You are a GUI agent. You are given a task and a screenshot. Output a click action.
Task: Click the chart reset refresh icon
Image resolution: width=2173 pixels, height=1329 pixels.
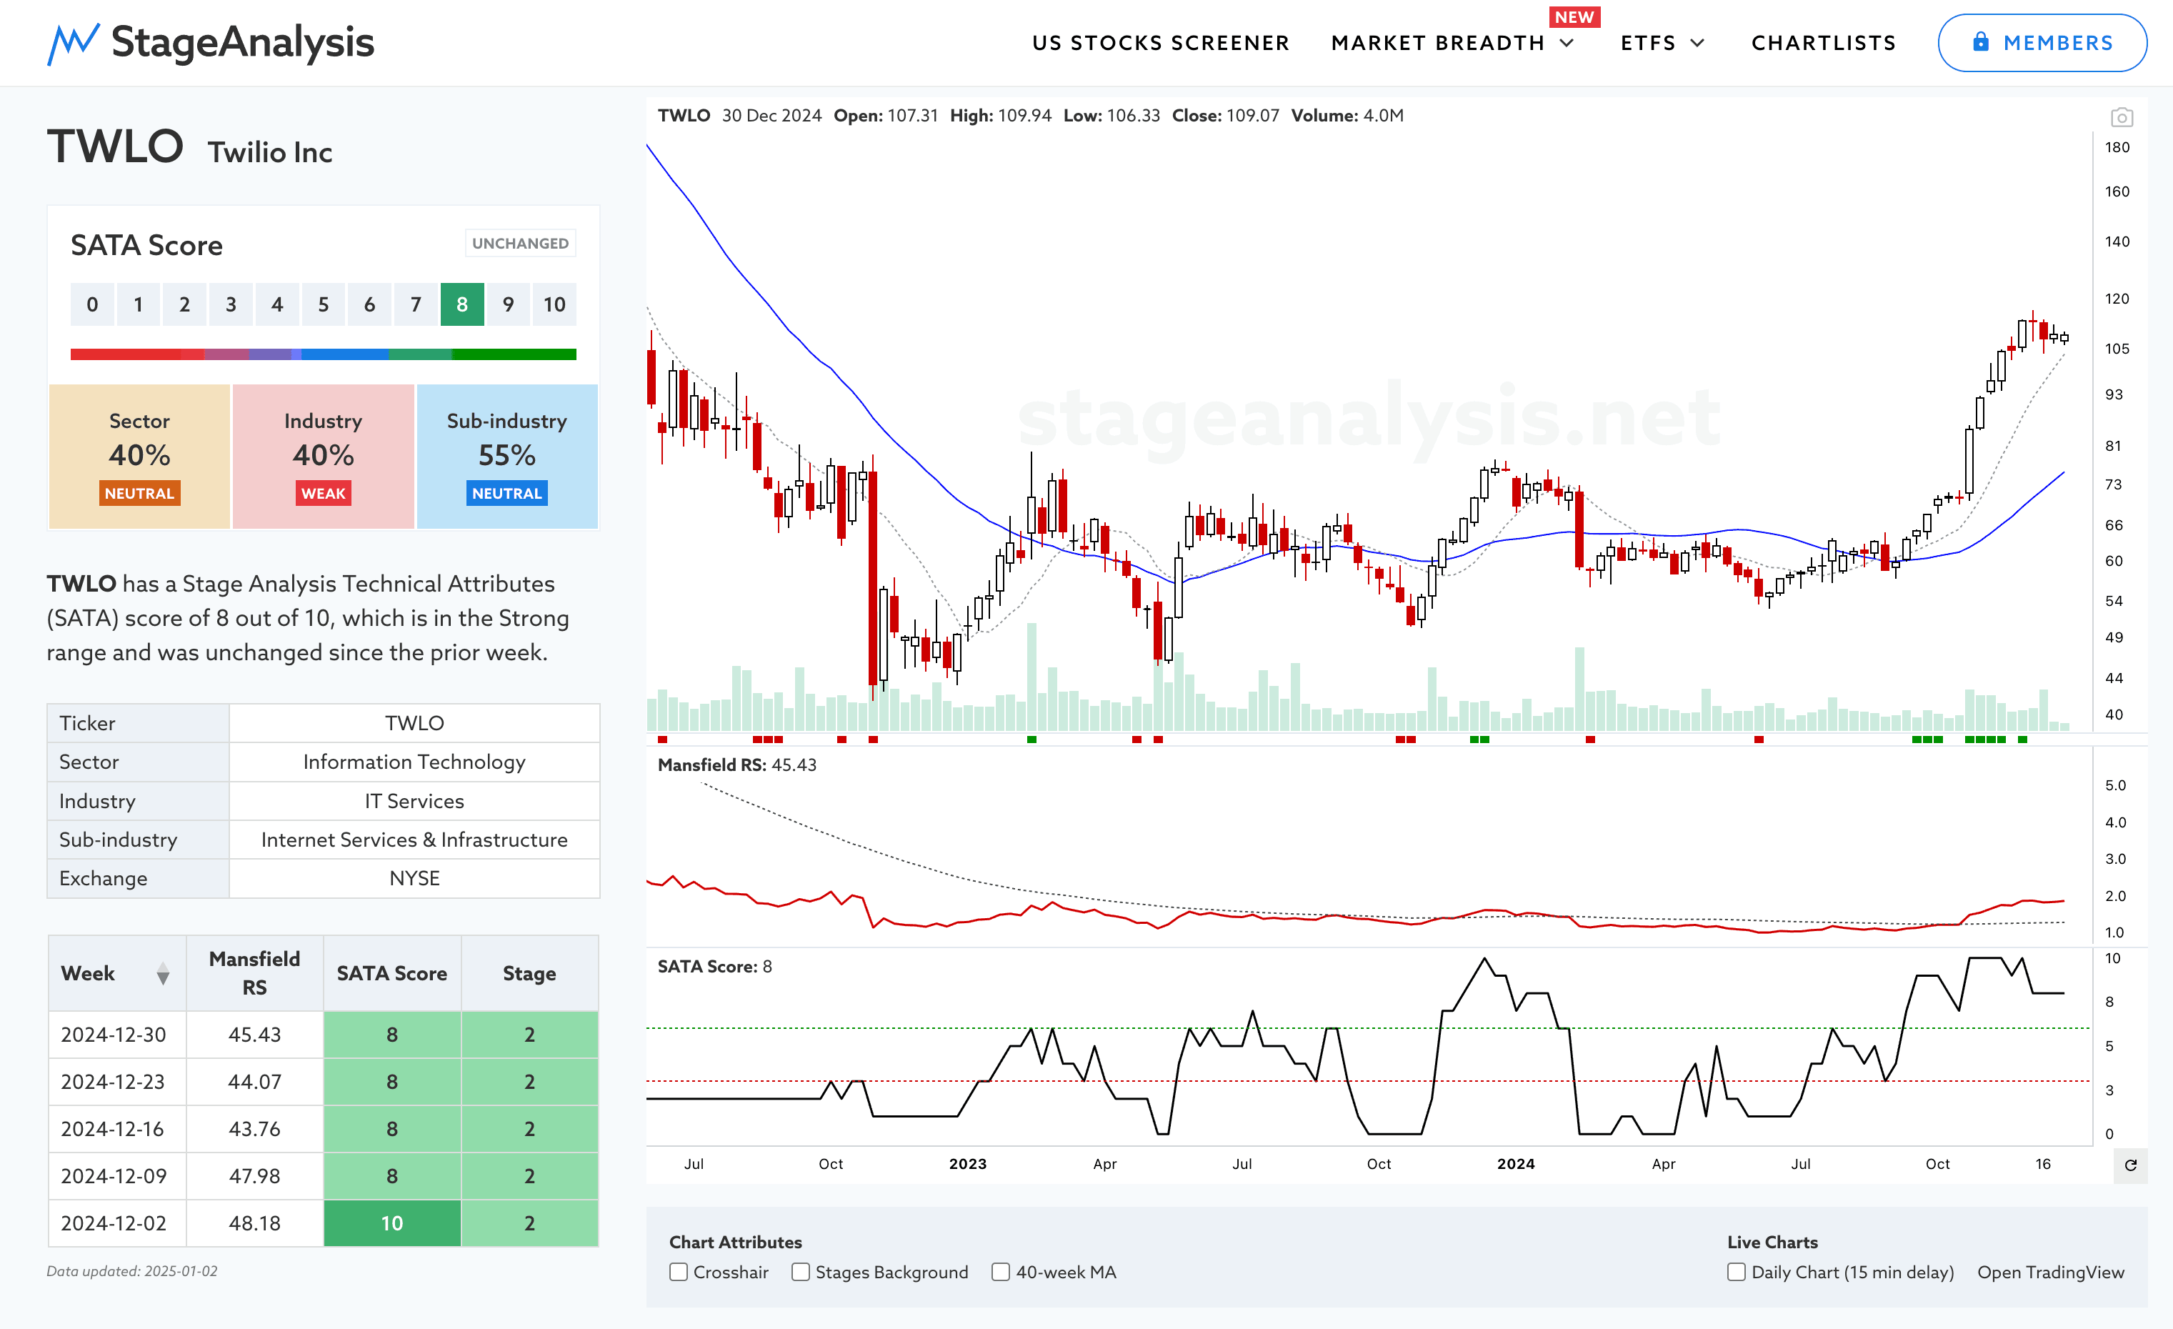(2130, 1165)
